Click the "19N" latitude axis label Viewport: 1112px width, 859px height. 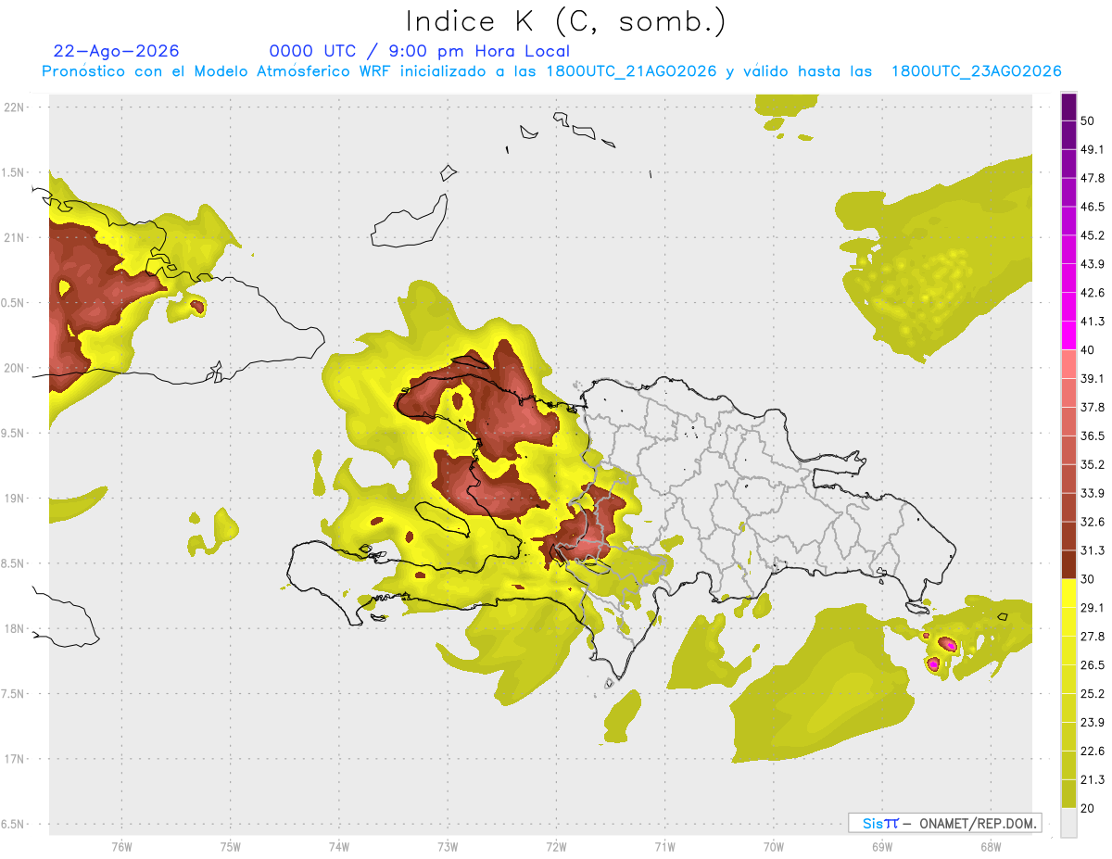pos(14,499)
